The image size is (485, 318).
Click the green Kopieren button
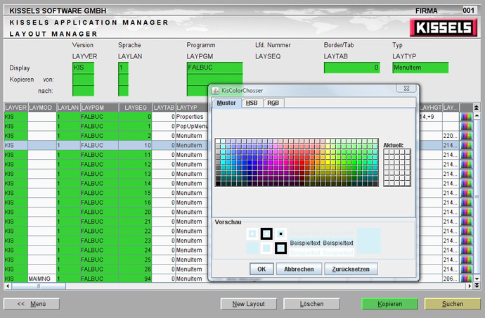389,304
